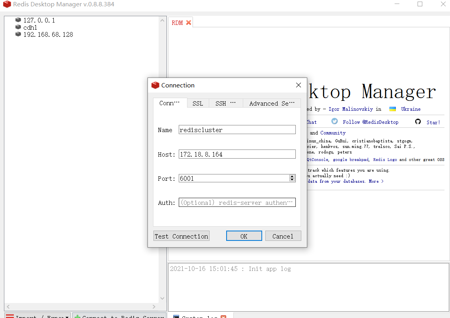
Task: Open the Advanced Settings tab
Action: pos(272,103)
